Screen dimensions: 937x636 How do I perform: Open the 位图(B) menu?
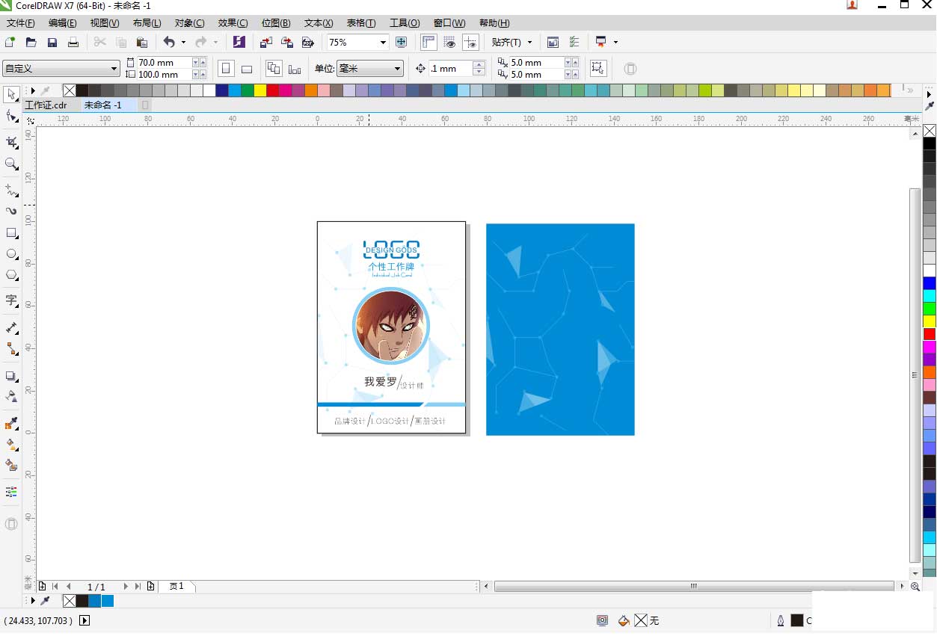pos(276,23)
